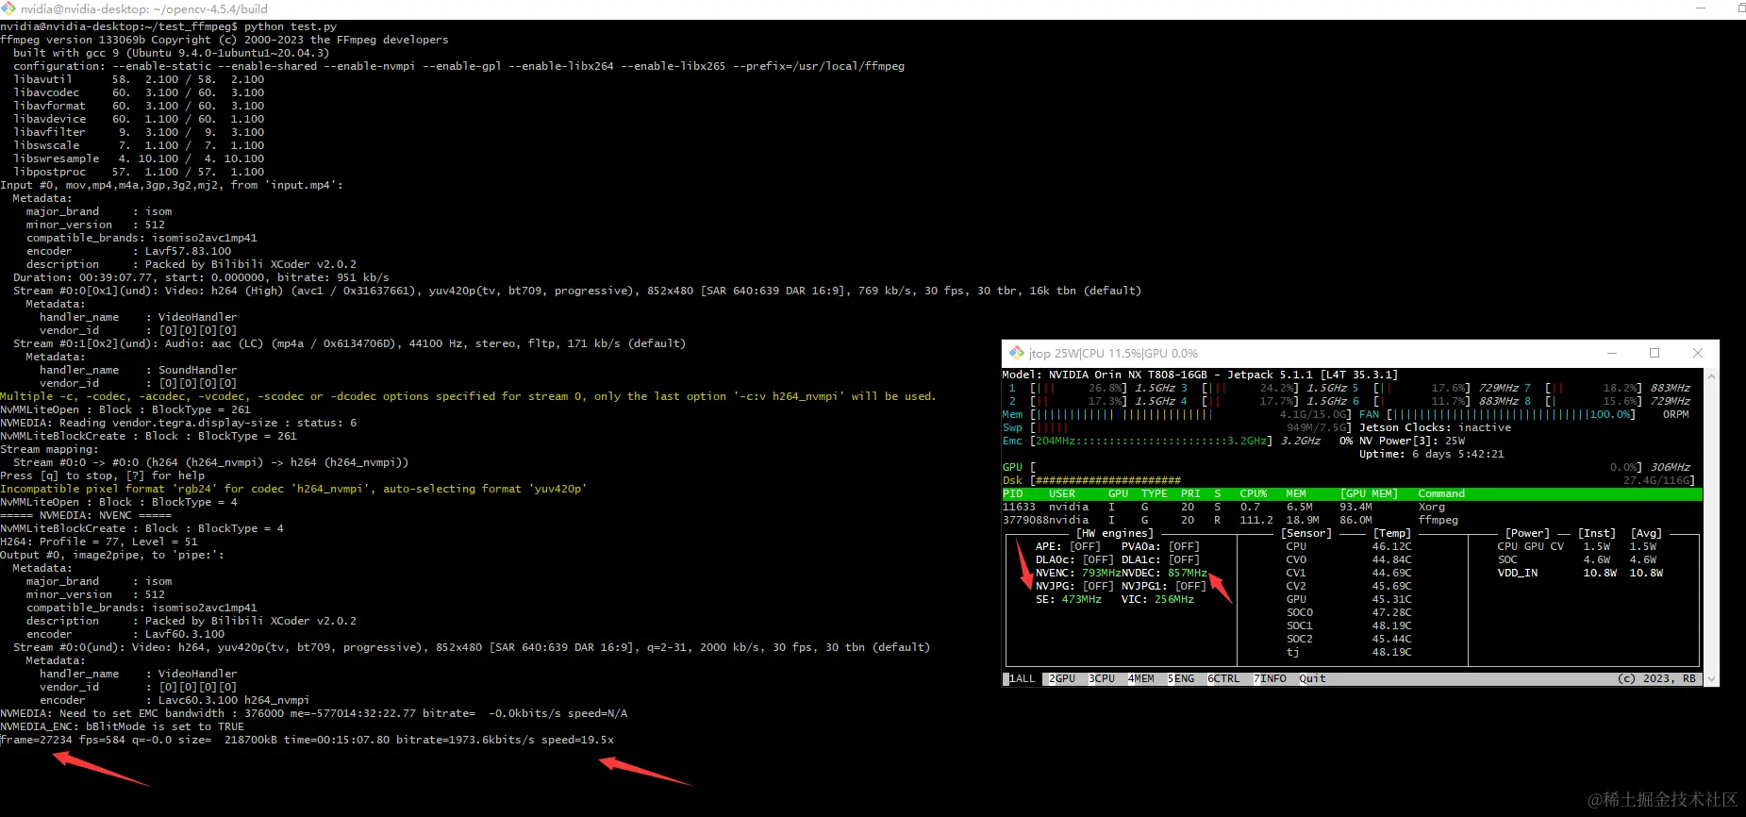Open the 6CTRL tab in jtop
The image size is (1746, 817).
tap(1224, 678)
